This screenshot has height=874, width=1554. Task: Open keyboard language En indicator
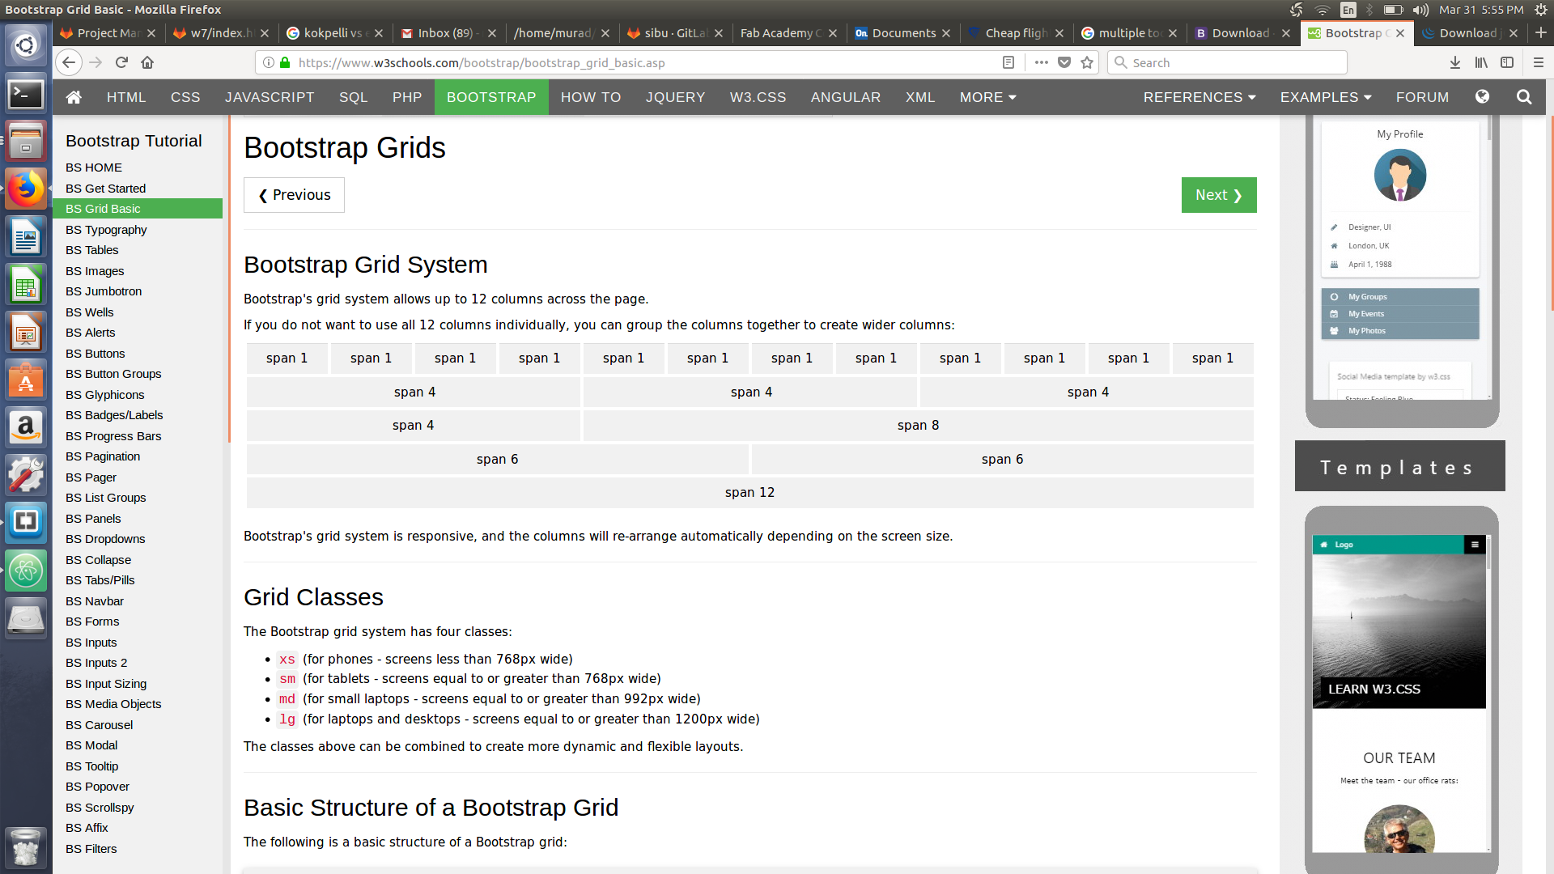[x=1348, y=10]
